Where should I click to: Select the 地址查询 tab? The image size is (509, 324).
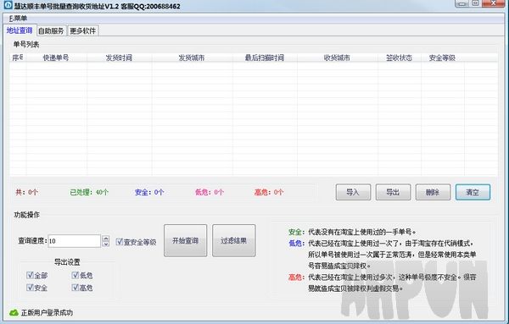[x=20, y=30]
